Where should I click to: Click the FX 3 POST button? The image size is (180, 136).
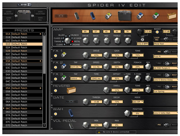(174, 75)
